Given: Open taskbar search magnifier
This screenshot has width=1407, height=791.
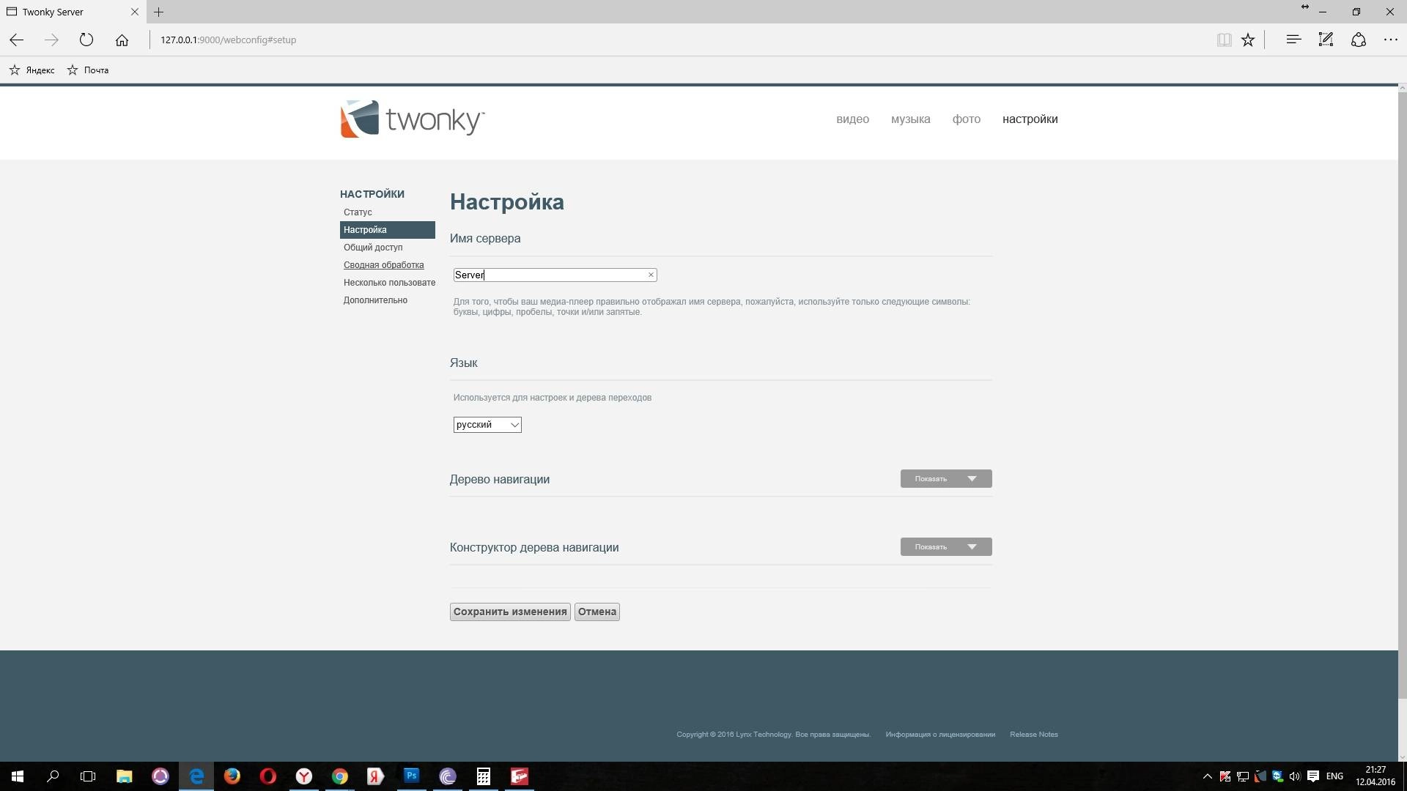Looking at the screenshot, I should [53, 776].
